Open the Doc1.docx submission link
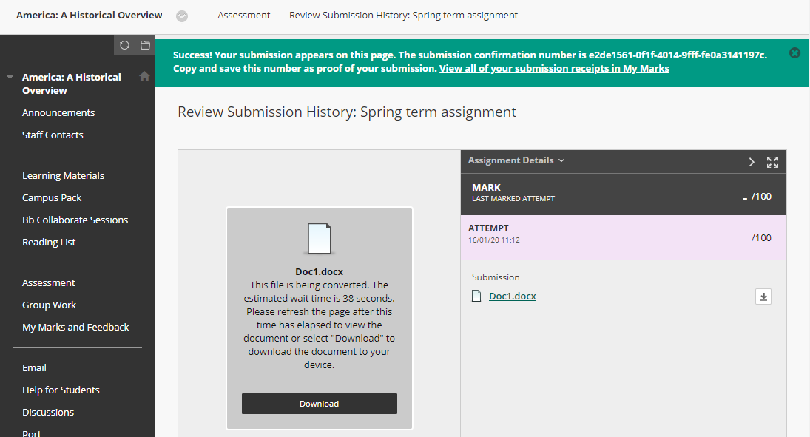The image size is (810, 437). (x=513, y=296)
